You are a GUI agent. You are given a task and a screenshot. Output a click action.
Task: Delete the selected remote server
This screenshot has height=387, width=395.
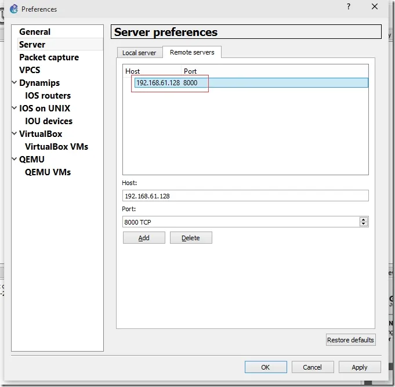coord(191,237)
